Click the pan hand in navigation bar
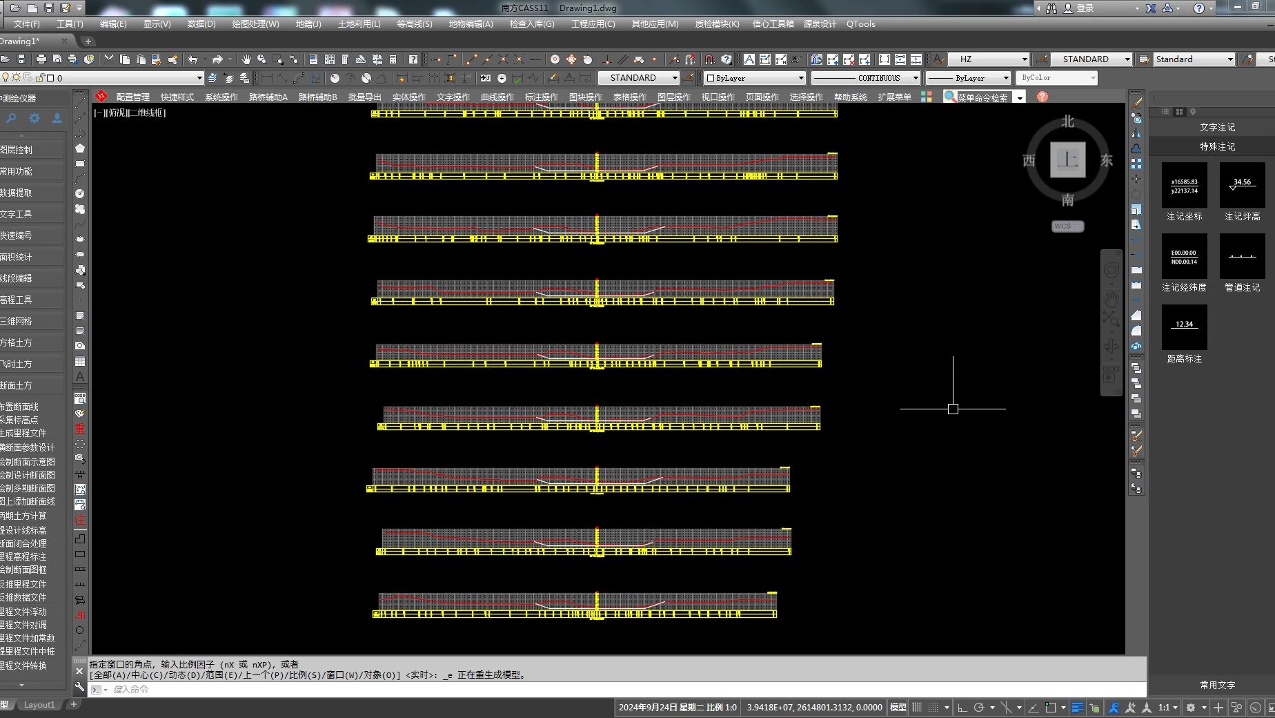Viewport: 1275px width, 718px height. click(x=1111, y=298)
